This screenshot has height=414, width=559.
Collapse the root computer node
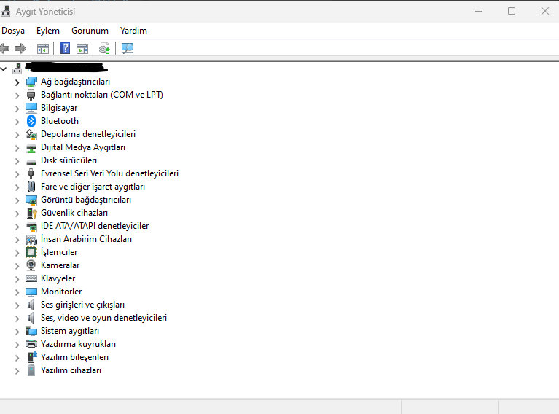point(4,69)
